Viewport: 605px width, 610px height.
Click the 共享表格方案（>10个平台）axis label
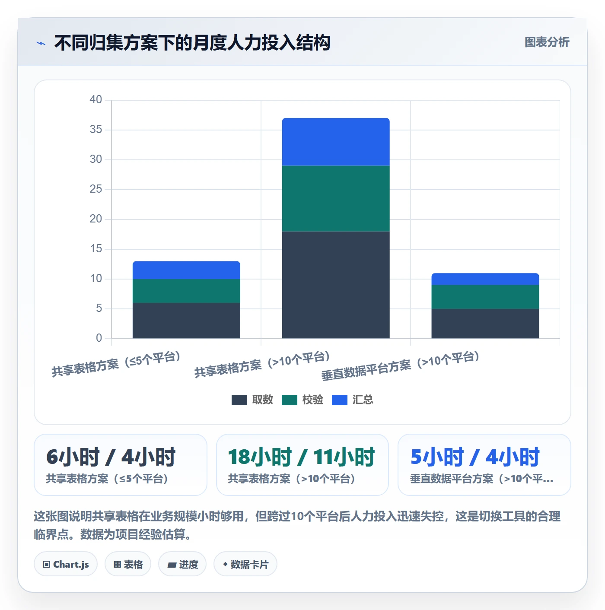click(x=262, y=364)
